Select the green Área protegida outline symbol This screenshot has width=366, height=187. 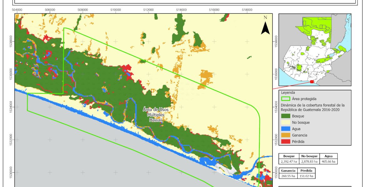pos(287,99)
